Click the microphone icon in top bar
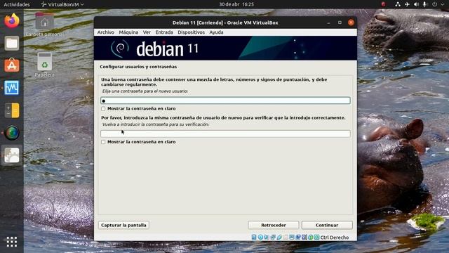The height and width of the screenshot is (253, 449). pos(425,4)
